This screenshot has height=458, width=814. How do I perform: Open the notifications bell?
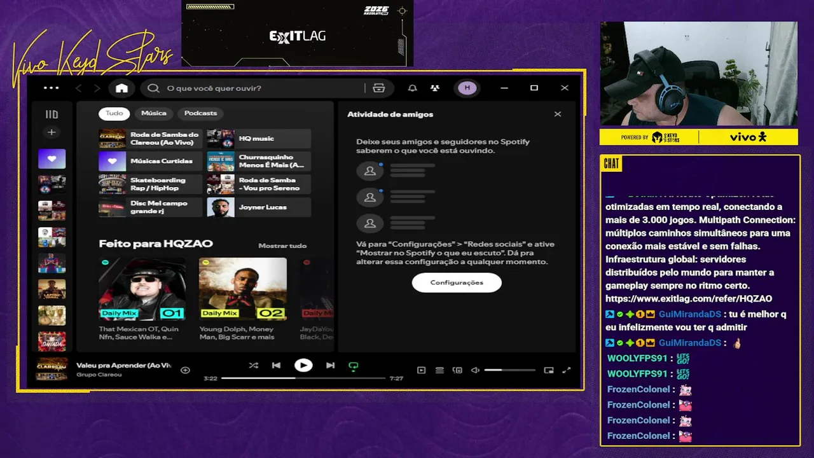413,88
